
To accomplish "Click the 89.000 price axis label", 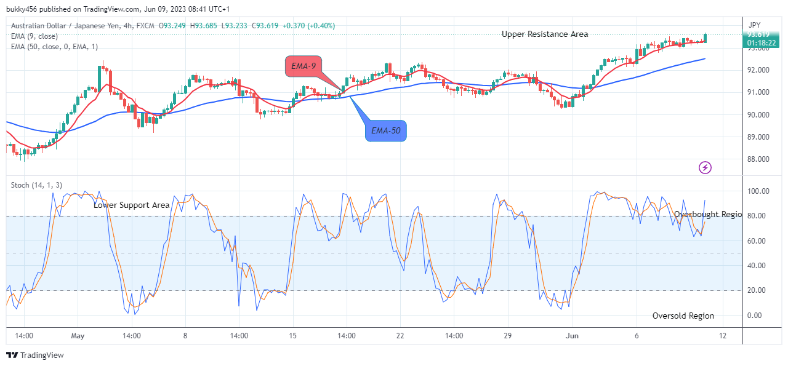I will click(x=758, y=137).
